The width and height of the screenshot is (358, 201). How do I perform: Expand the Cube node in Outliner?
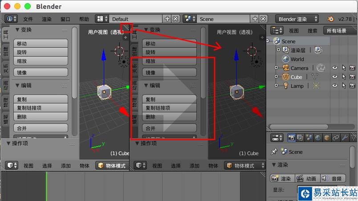coord(276,77)
